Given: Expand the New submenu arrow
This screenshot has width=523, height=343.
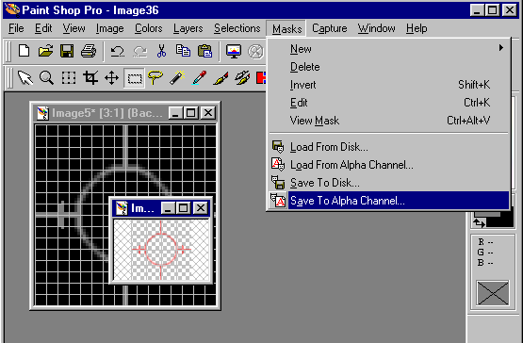Looking at the screenshot, I should click(501, 48).
